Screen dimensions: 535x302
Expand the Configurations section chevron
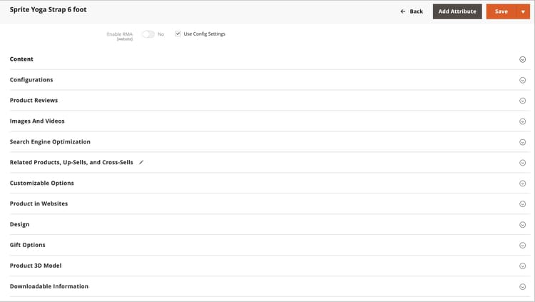(522, 80)
